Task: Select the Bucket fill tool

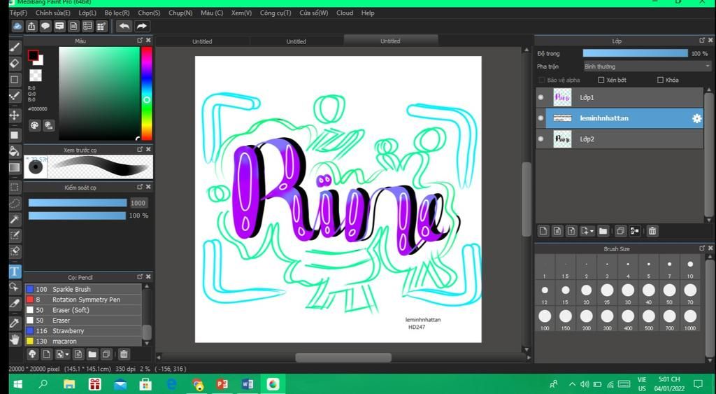Action: 15,151
